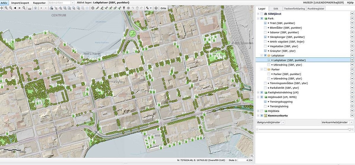
Task: Click the Skala value input field
Action: pos(245,160)
